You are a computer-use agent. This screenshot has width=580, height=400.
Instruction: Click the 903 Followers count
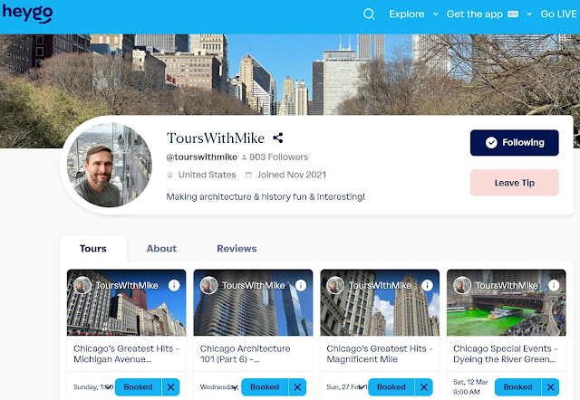tap(278, 157)
